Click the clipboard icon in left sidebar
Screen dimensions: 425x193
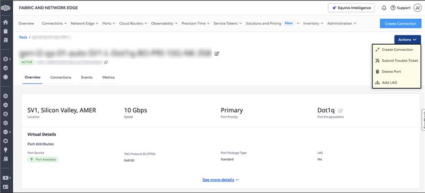click(x=5, y=31)
